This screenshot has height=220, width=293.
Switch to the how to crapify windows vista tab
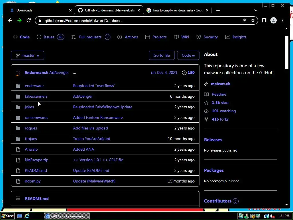178,10
